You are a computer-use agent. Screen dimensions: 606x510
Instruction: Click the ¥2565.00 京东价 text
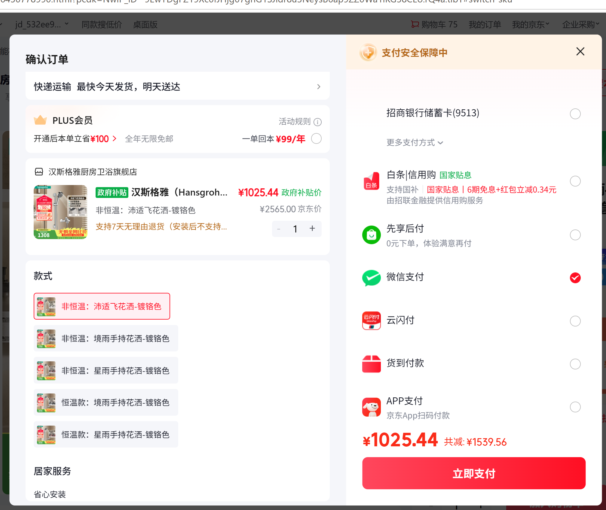click(291, 209)
